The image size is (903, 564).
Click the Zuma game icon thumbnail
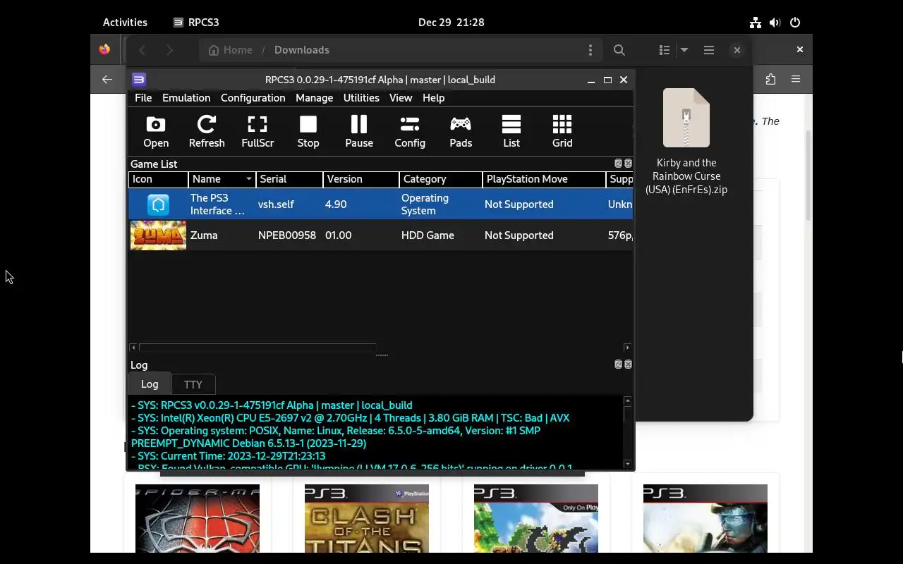click(x=158, y=235)
